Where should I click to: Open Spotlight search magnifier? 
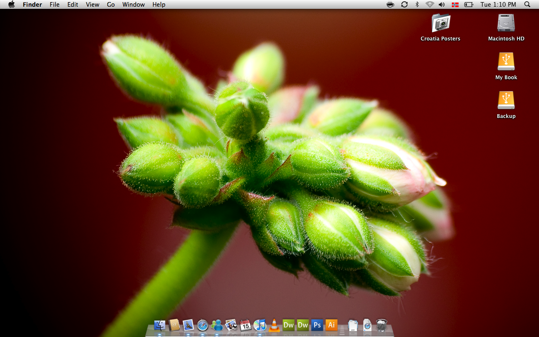pos(527,5)
